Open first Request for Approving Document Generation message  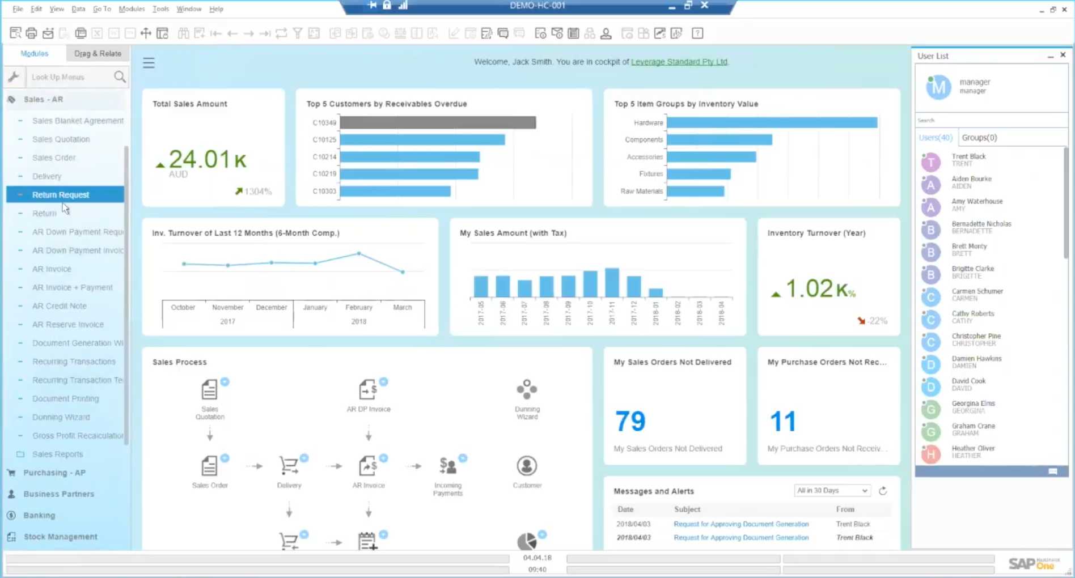pos(740,524)
